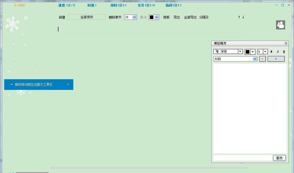Open the 宋体 font family dropdown

[x=240, y=51]
